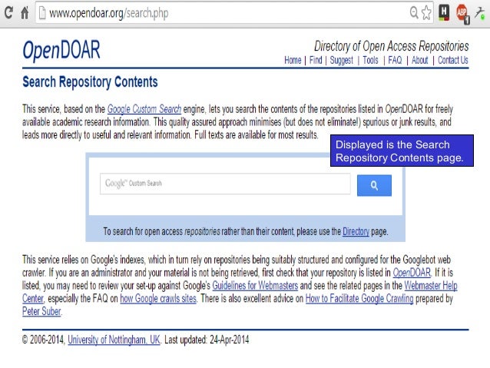Click the Last updated: 24-Apr-2014 text
This screenshot has width=490, height=368.
click(x=207, y=340)
